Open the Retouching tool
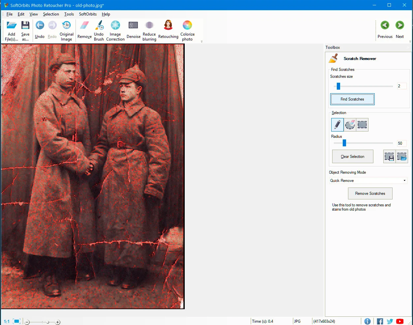 168,29
